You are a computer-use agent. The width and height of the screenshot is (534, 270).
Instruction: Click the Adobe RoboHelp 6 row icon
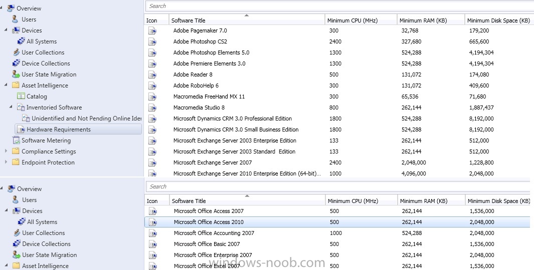(152, 85)
